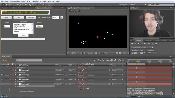Select the Zoom magnifier tool

pos(10,4)
